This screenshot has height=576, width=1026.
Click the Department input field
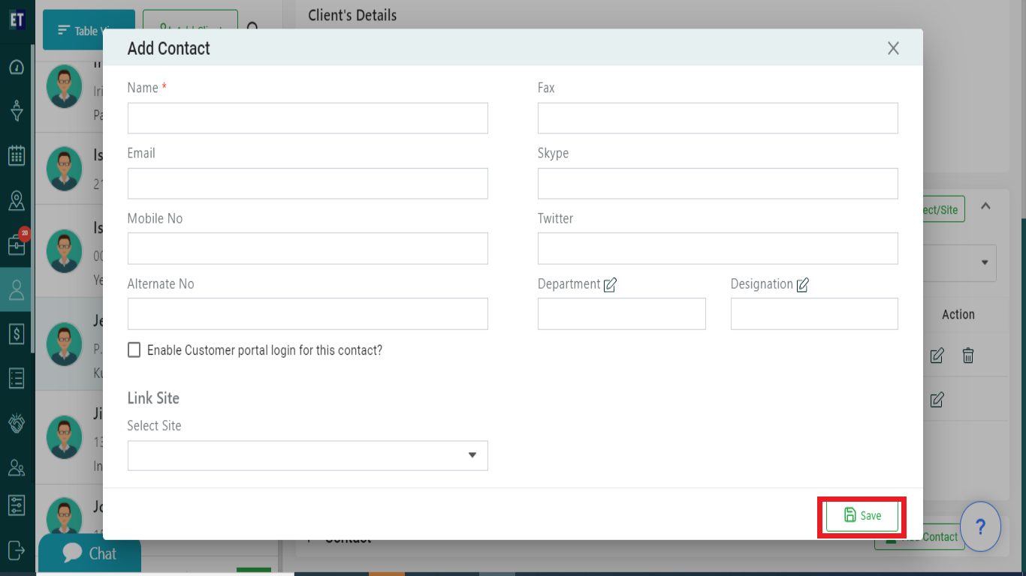tap(622, 313)
